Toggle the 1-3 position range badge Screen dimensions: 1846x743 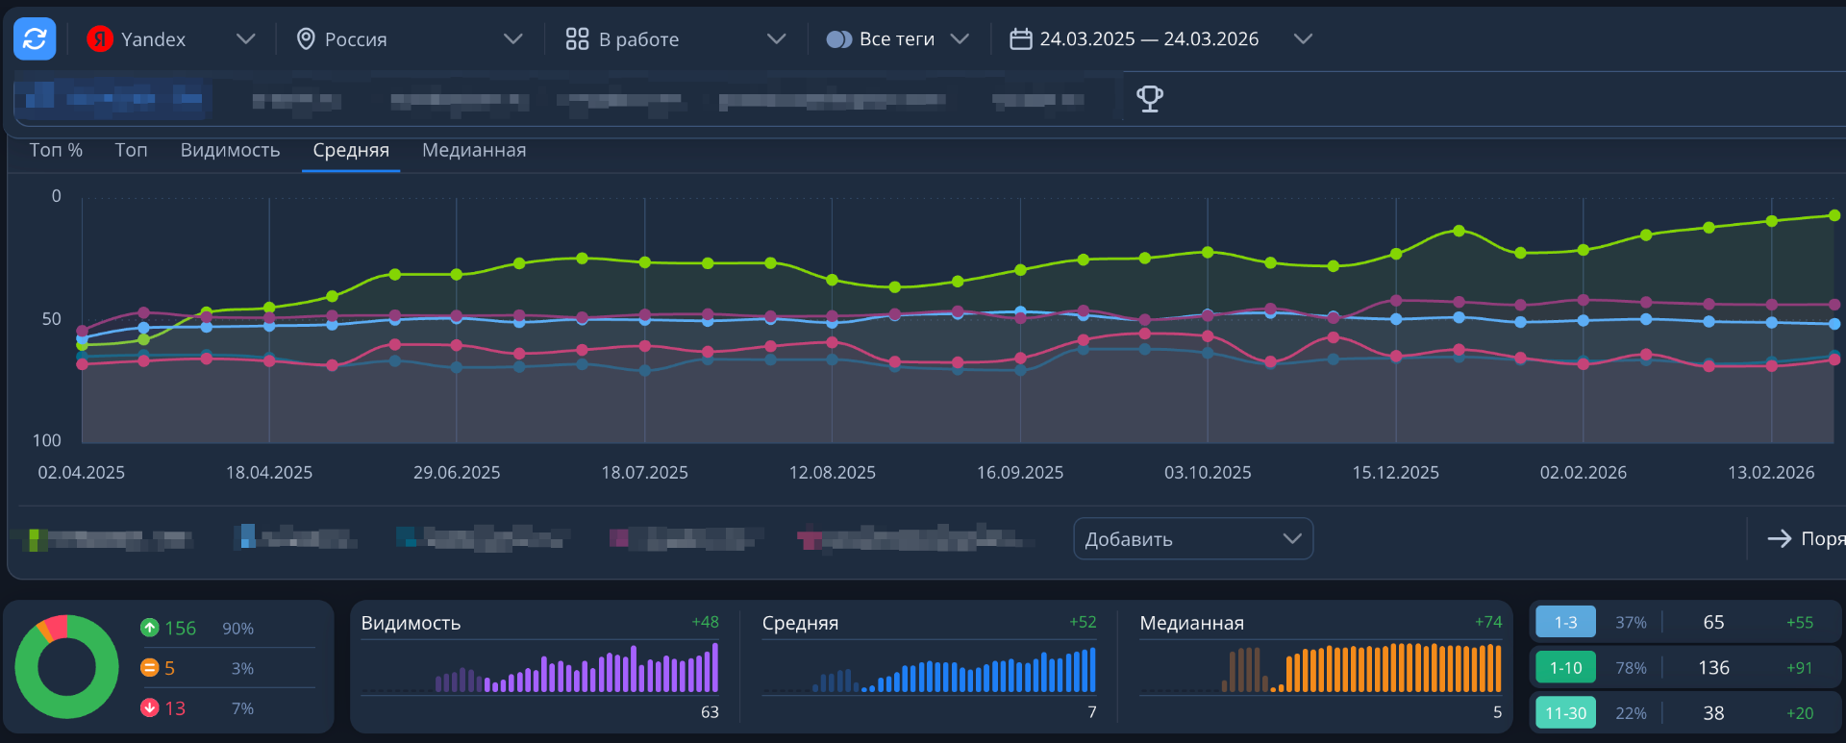1565,622
